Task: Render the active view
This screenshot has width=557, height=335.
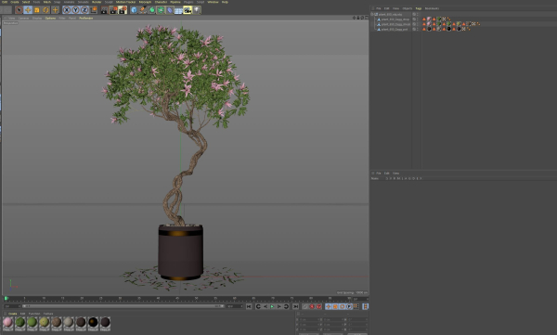Action: [x=104, y=10]
